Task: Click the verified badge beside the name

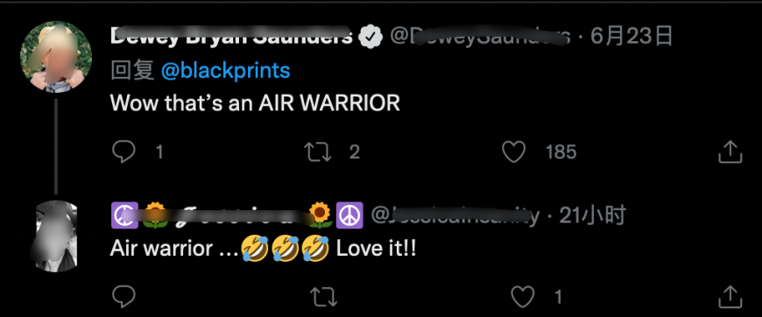Action: (370, 37)
